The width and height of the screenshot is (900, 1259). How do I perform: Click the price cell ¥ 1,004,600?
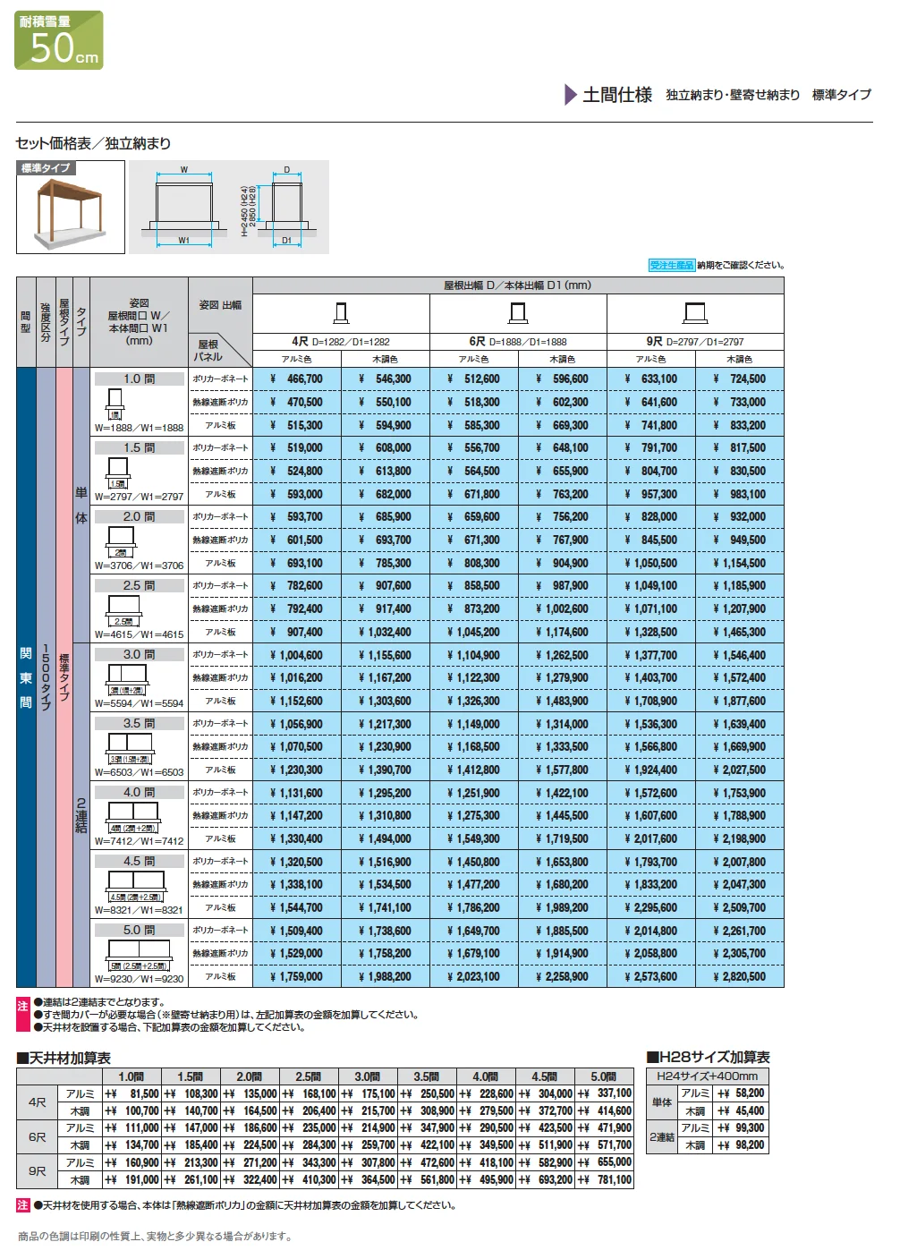coord(297,655)
